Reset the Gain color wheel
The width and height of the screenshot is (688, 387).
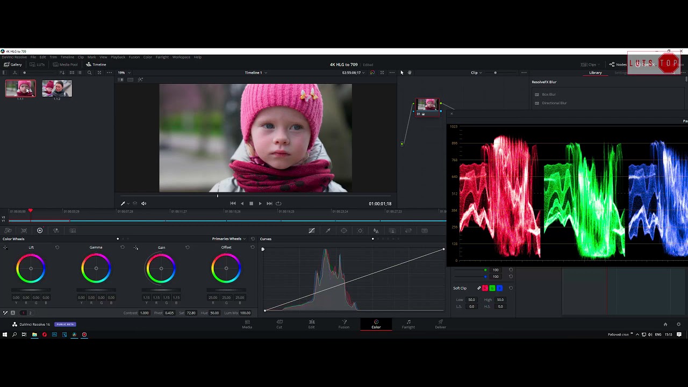tap(187, 247)
